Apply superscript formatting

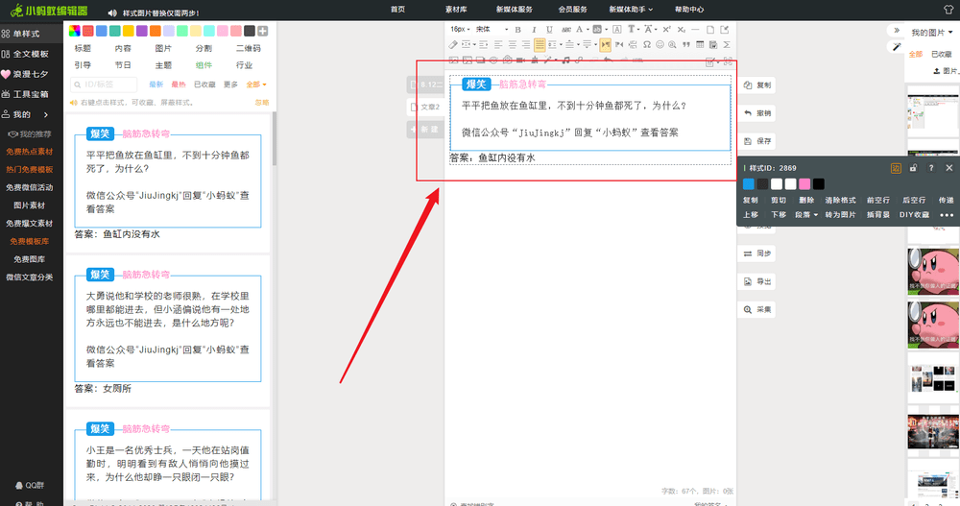tap(667, 30)
